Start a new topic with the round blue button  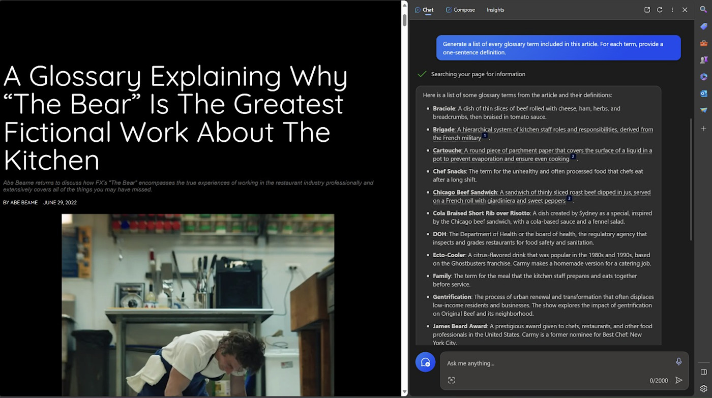[425, 362]
